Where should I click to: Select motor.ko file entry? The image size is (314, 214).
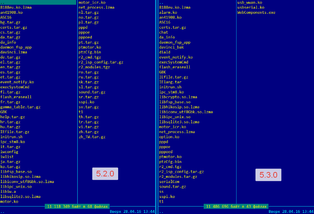click(9, 201)
